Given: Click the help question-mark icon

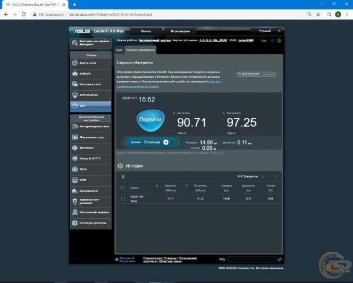Looking at the screenshot, I should coord(117,259).
